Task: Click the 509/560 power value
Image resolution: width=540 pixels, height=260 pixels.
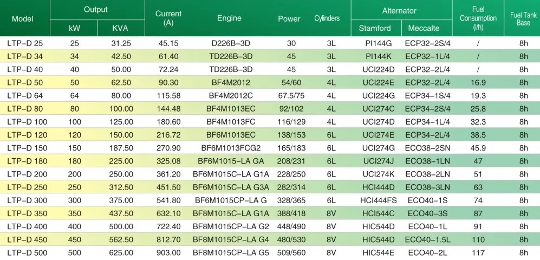Action: [x=291, y=252]
